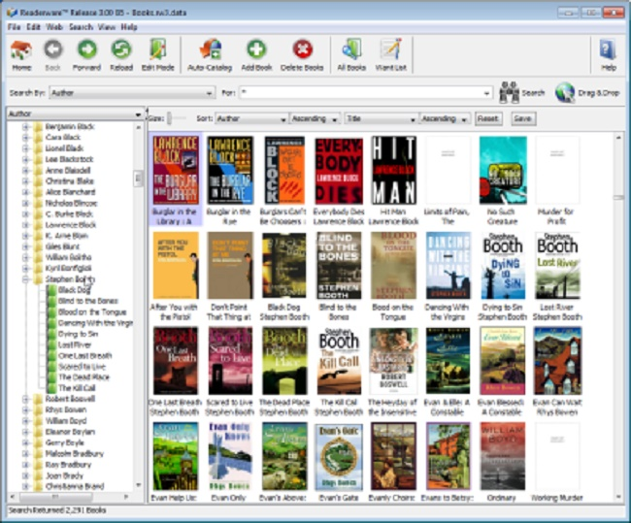This screenshot has width=631, height=523.
Task: Select the No Such Creature cover
Action: point(503,170)
